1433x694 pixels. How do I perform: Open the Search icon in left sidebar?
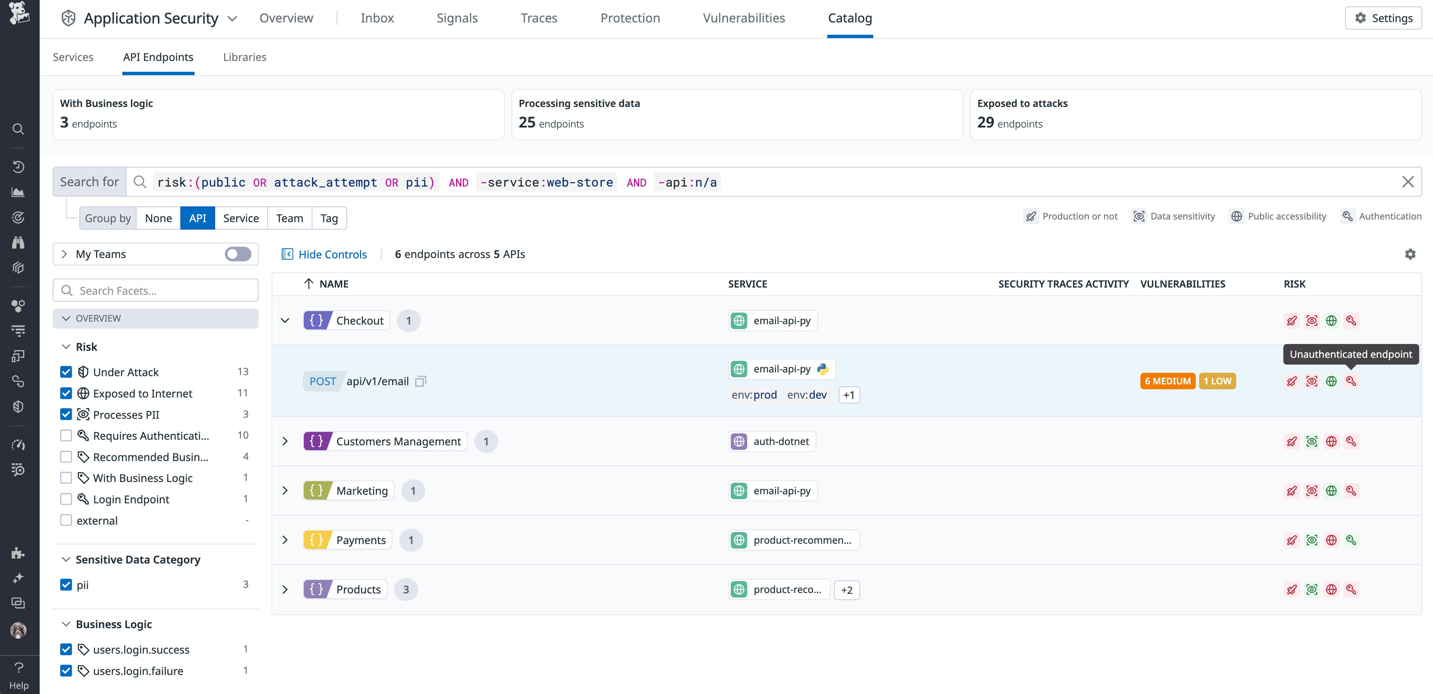18,129
